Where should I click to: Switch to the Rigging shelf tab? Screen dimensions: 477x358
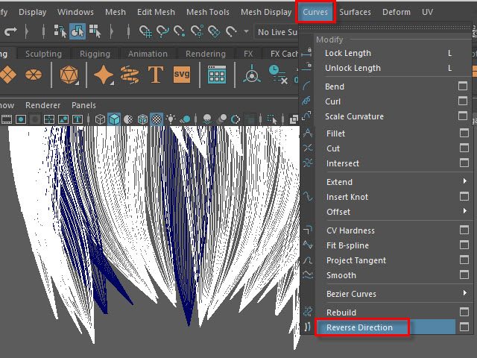(x=94, y=54)
